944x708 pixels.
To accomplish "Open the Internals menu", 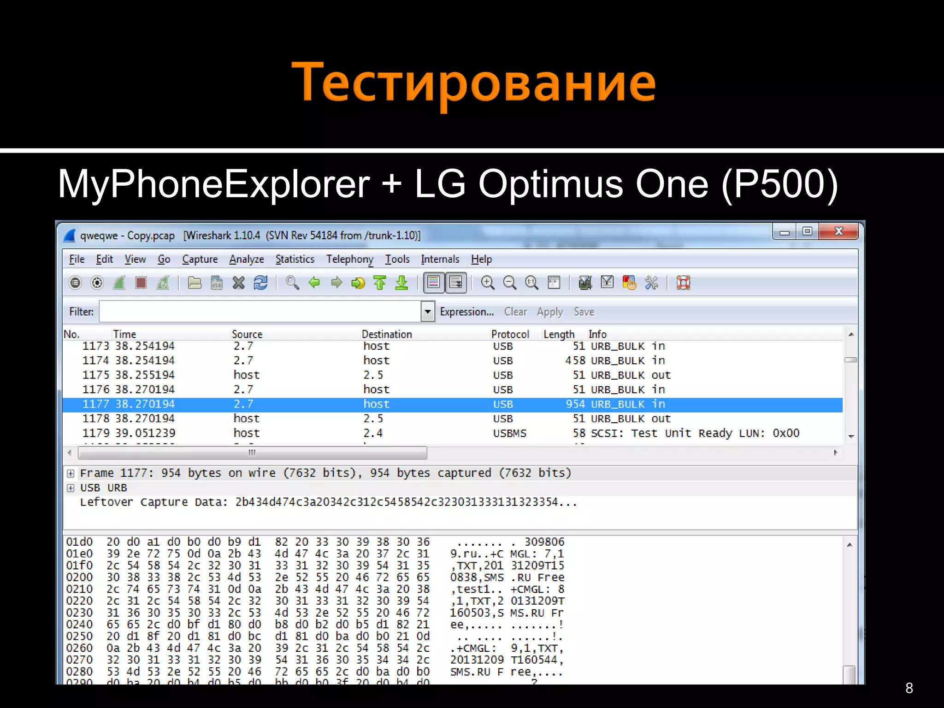I will [440, 259].
